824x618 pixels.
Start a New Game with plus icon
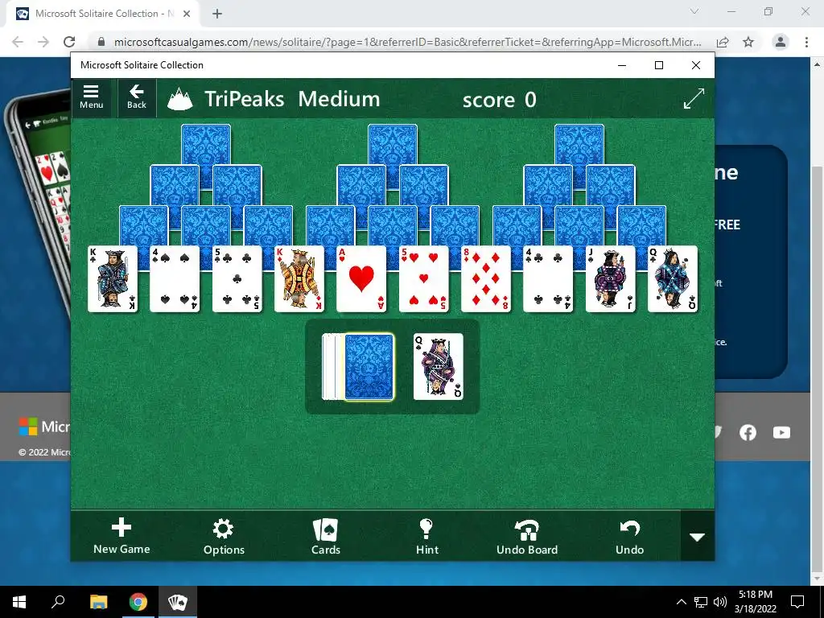click(x=122, y=535)
